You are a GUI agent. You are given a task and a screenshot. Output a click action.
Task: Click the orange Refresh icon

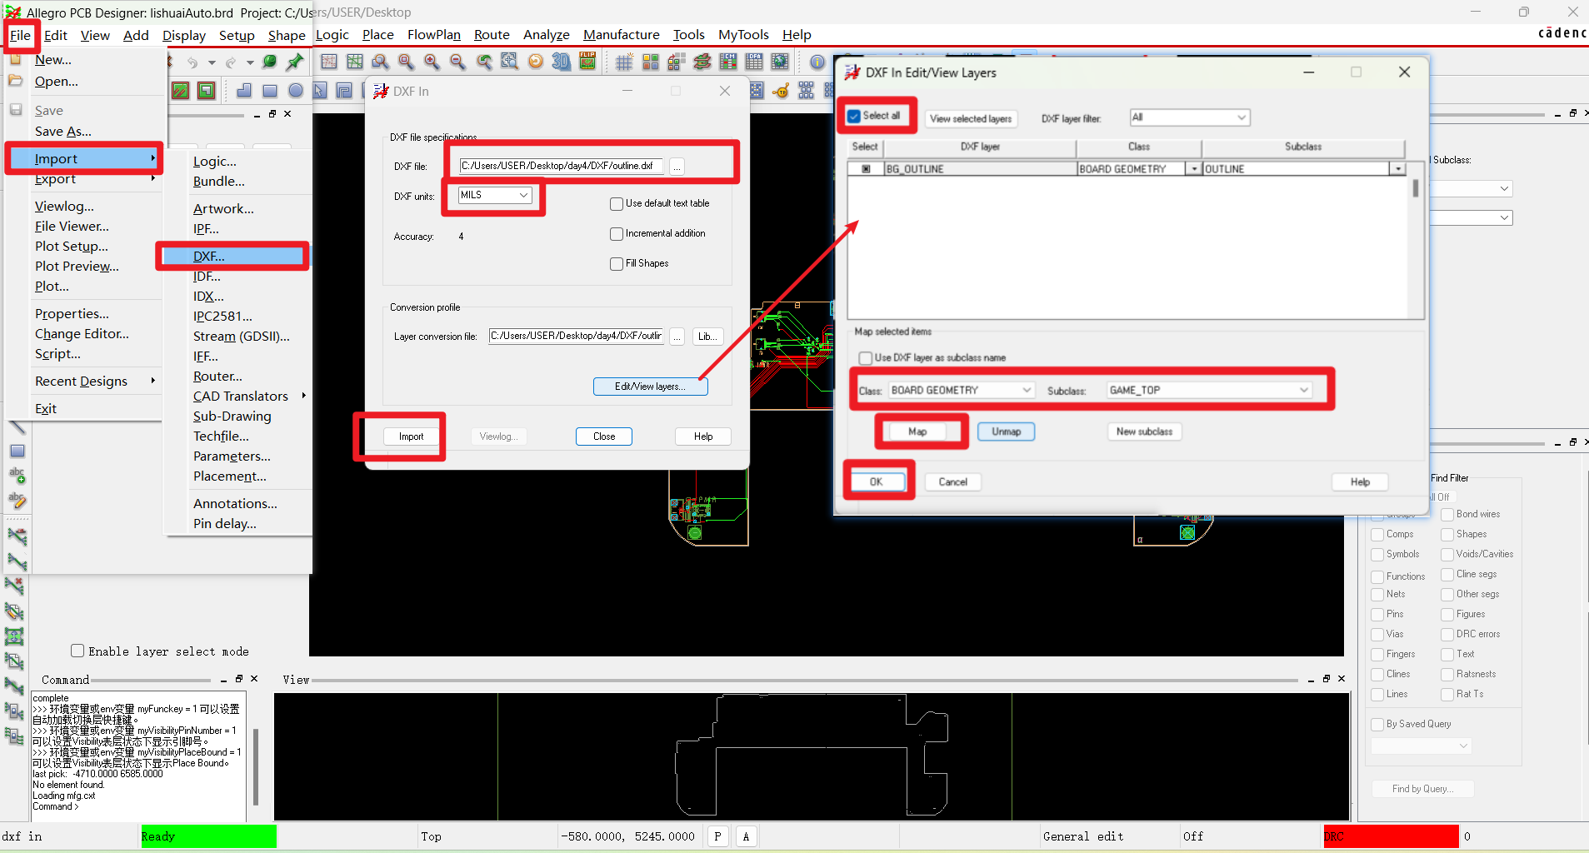536,62
